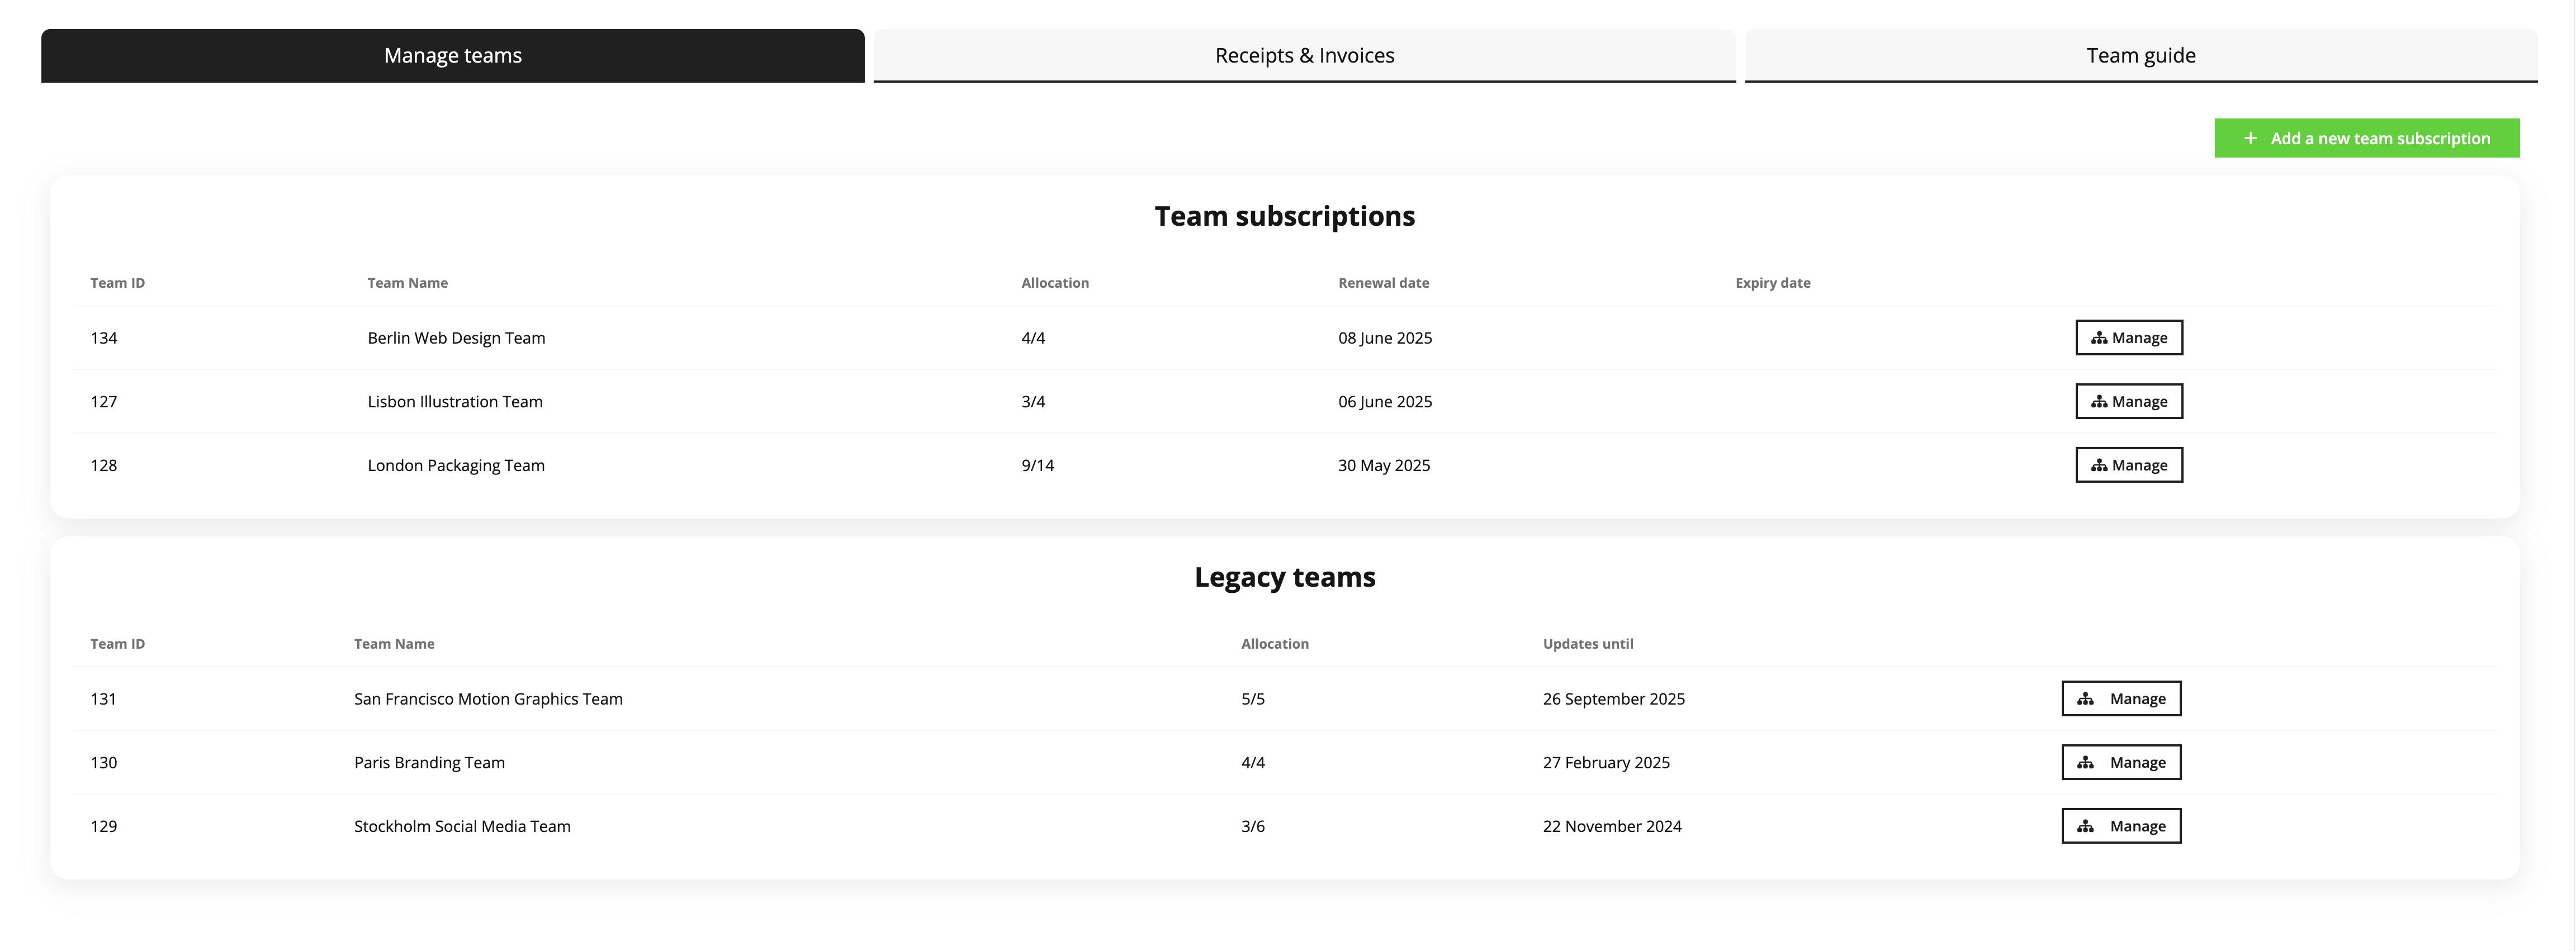Manage the Lisbon Illustration Team
2576x951 pixels.
point(2129,401)
